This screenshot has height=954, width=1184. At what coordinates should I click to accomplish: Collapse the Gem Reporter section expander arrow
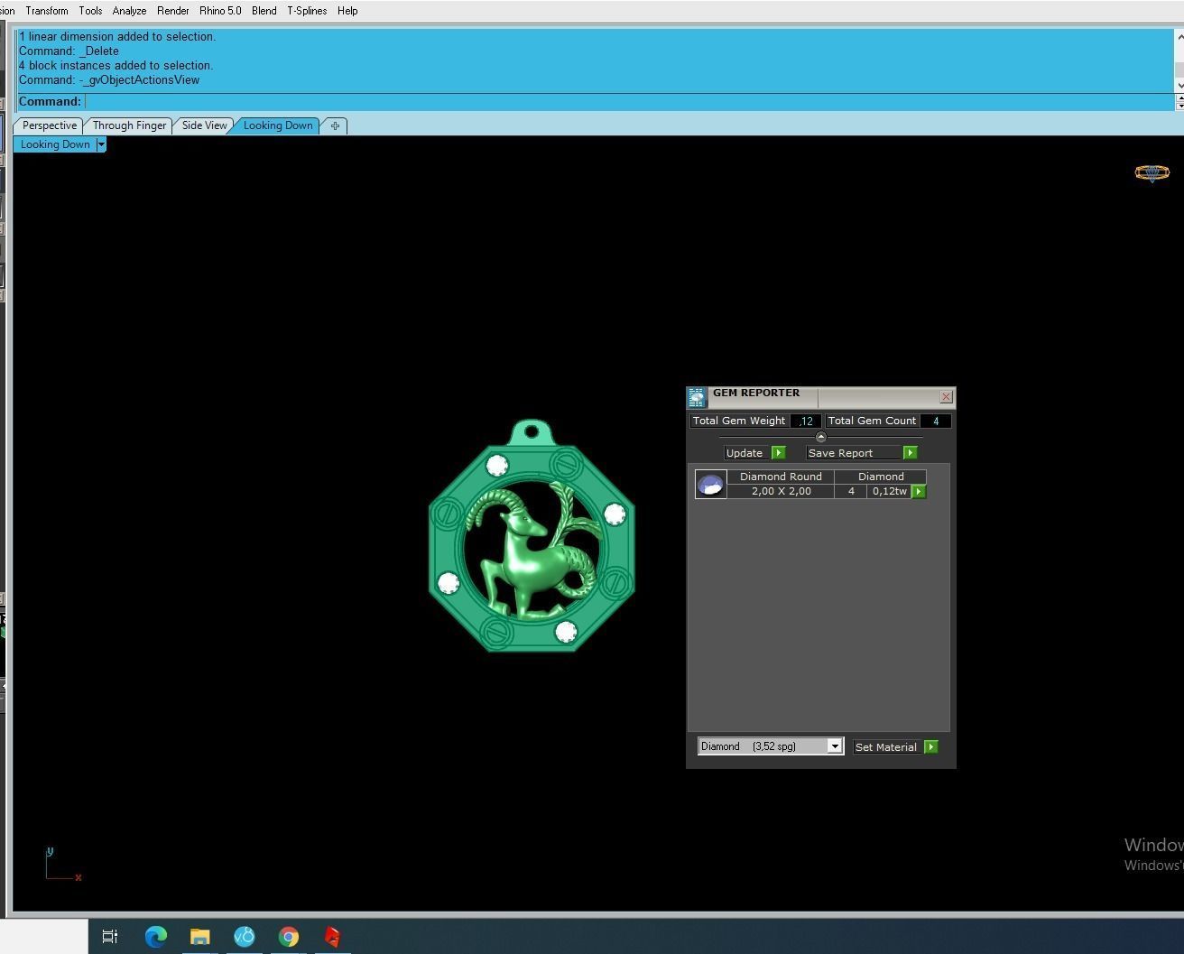click(x=820, y=437)
